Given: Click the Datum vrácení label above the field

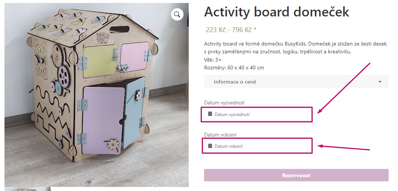Looking at the screenshot, I should (x=221, y=134).
